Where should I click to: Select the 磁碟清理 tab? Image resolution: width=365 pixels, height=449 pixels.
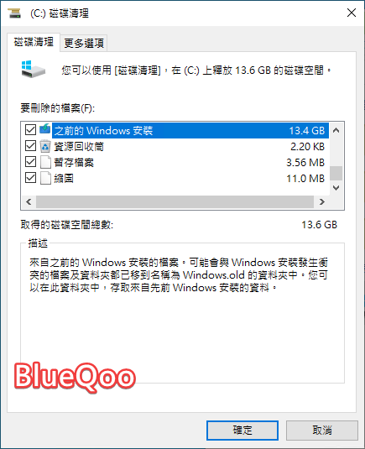[x=34, y=42]
